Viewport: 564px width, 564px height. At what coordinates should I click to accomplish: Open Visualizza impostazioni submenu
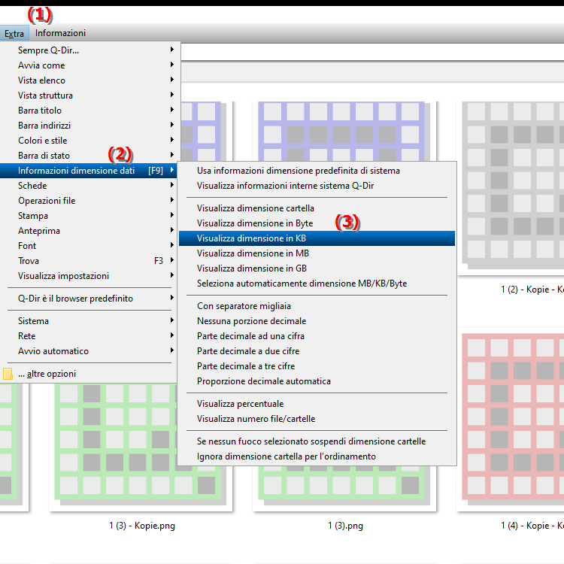[x=89, y=276]
